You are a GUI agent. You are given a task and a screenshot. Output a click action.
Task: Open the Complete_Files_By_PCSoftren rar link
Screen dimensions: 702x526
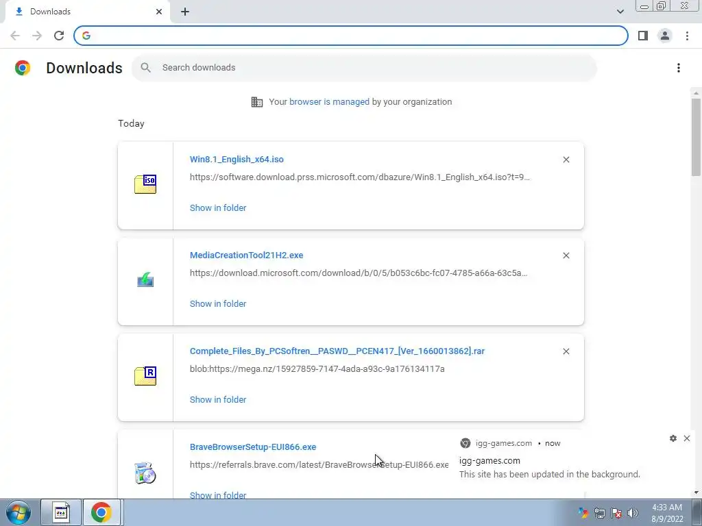click(337, 351)
